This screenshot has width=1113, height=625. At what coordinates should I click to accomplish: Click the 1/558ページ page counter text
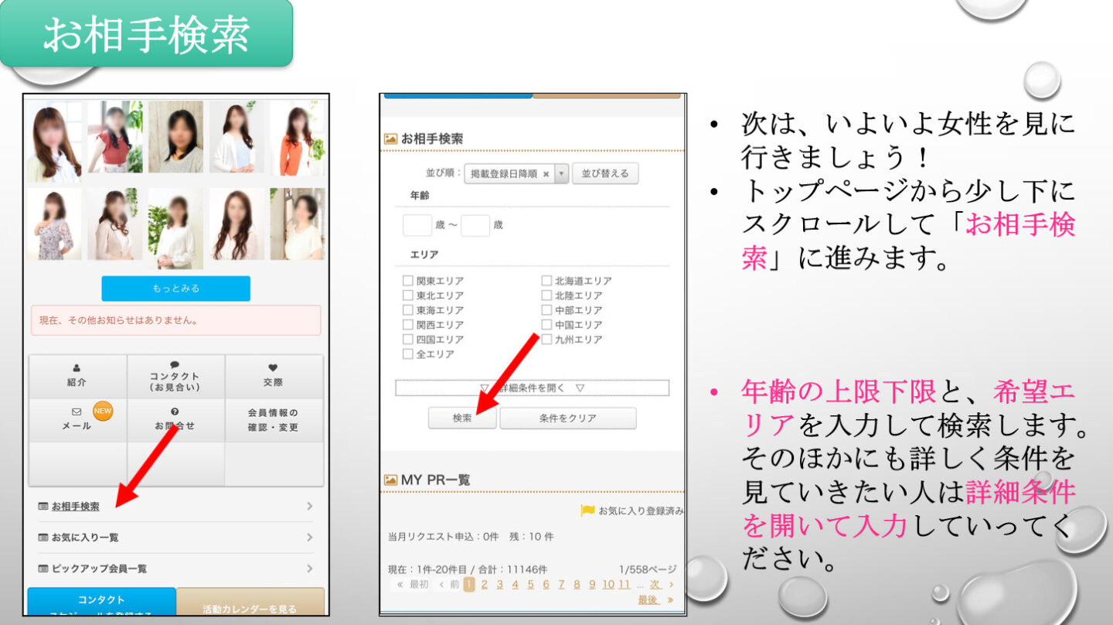pyautogui.click(x=648, y=569)
